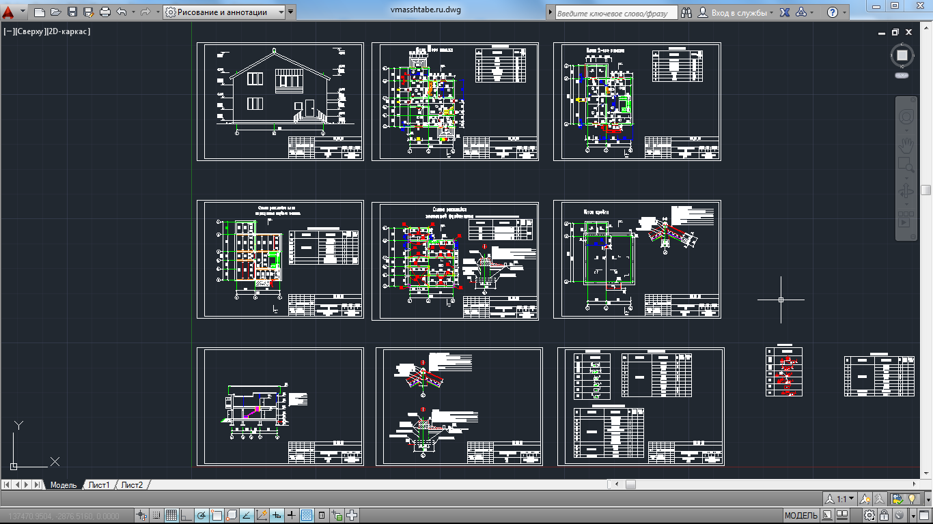
Task: Switch to the Лист1 layout tab
Action: 99,485
